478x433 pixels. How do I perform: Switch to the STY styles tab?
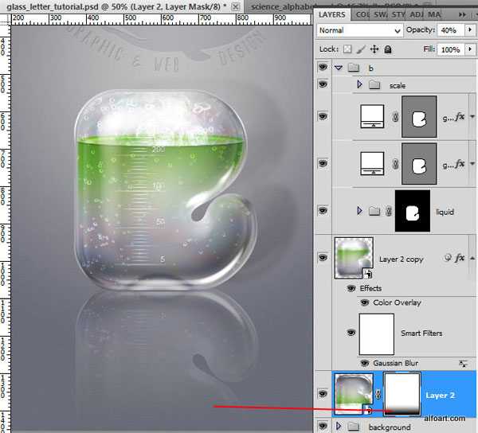(398, 14)
